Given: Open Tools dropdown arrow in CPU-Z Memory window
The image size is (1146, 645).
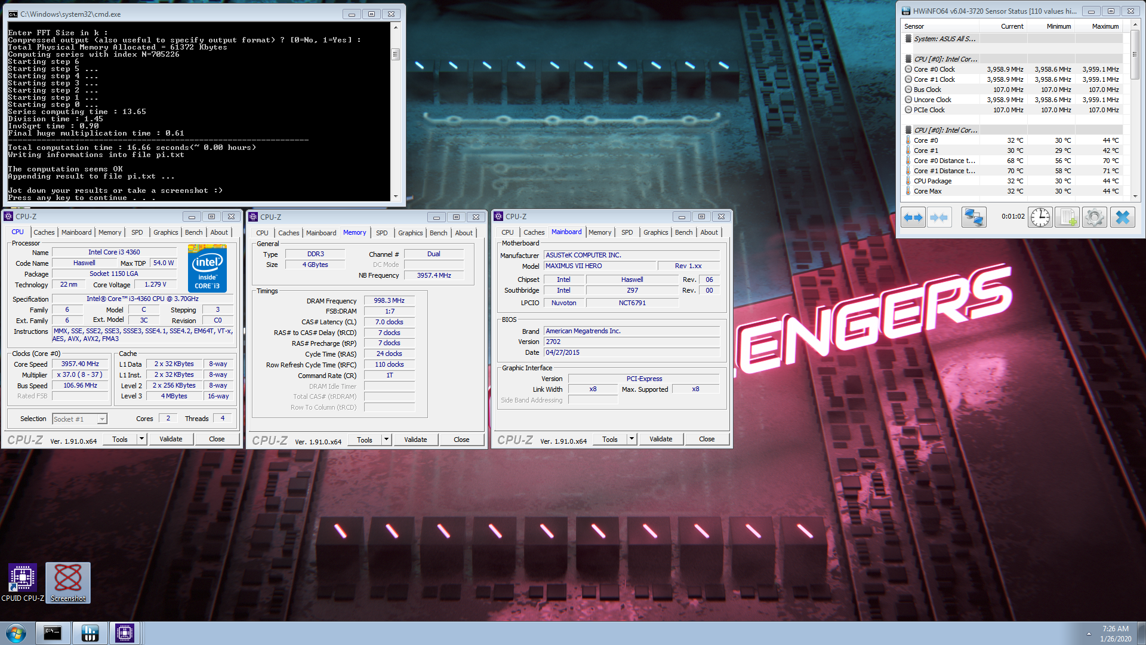Looking at the screenshot, I should 387,440.
